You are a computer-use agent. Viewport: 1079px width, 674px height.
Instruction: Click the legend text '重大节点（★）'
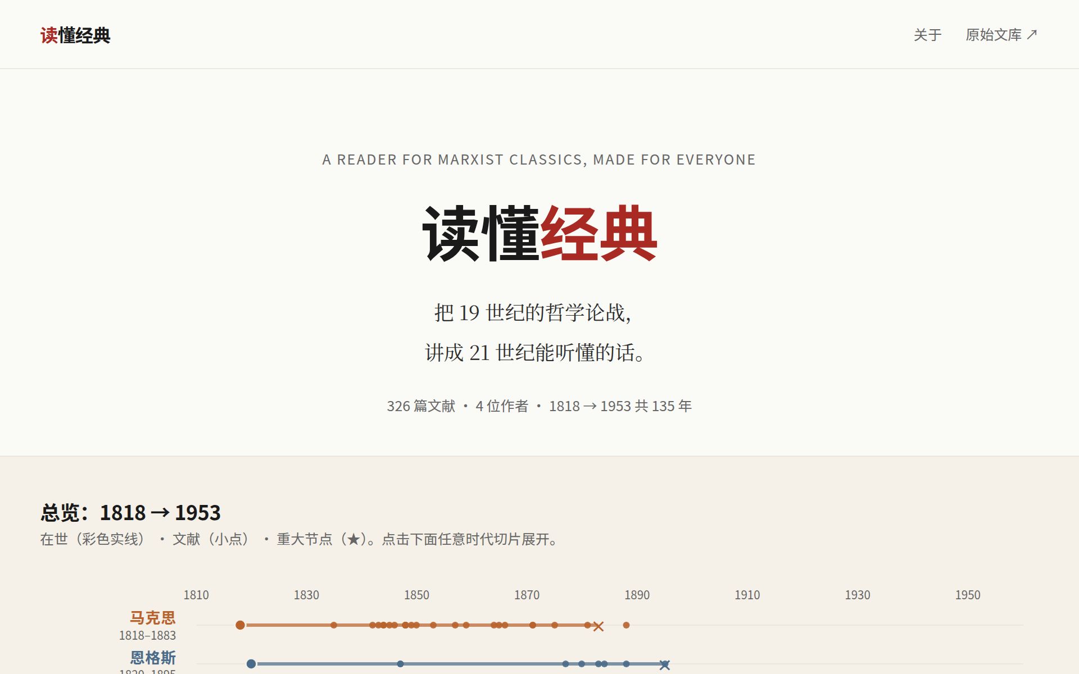click(321, 539)
